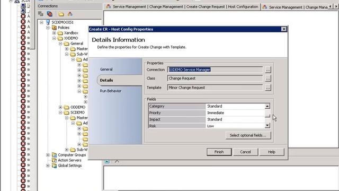The height and width of the screenshot is (191, 339).
Task: Click the Class field Change Request
Action: (x=215, y=79)
